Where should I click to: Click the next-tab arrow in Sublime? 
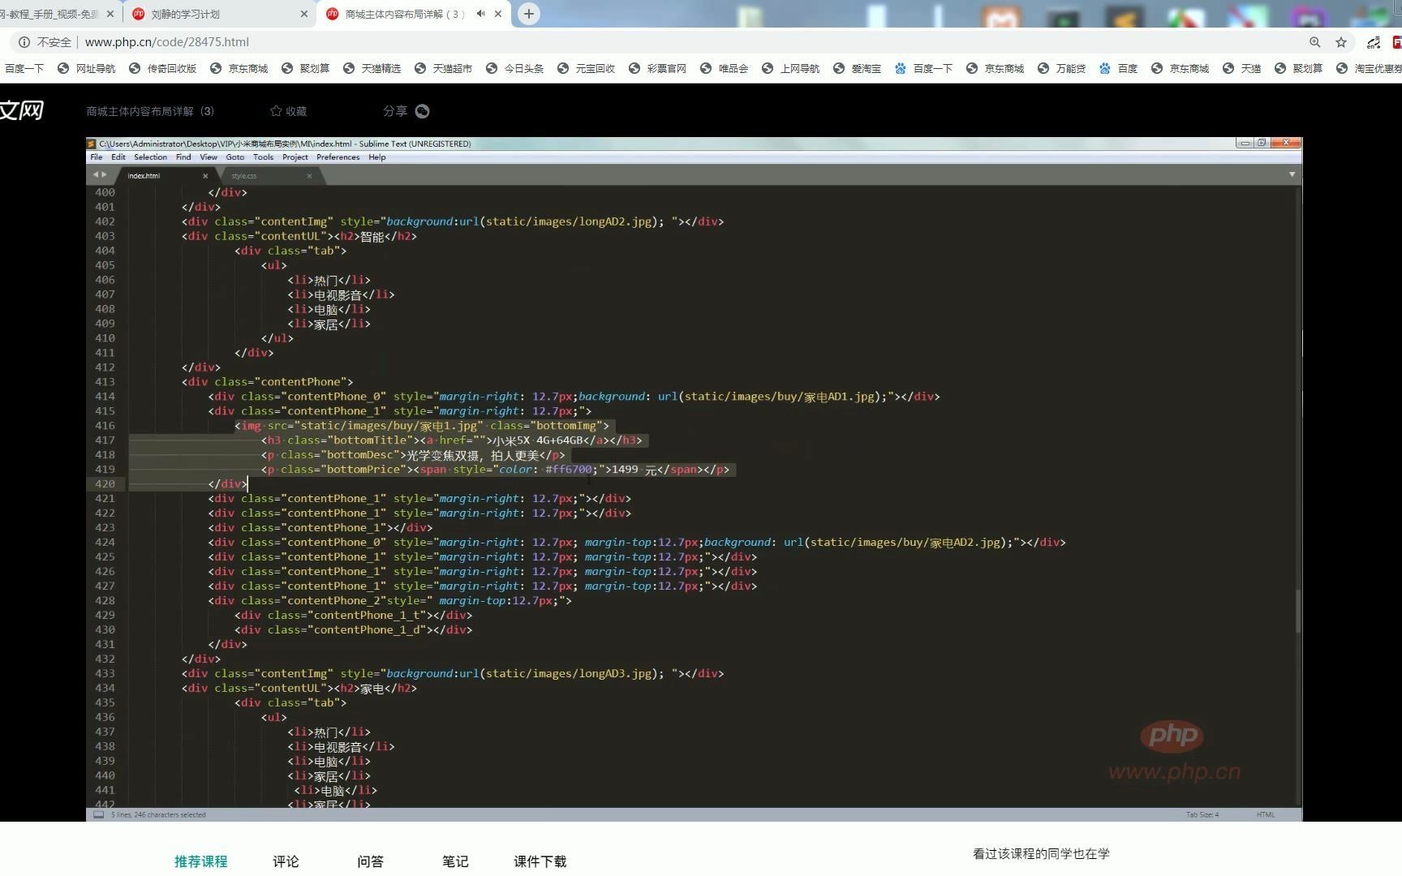[104, 174]
